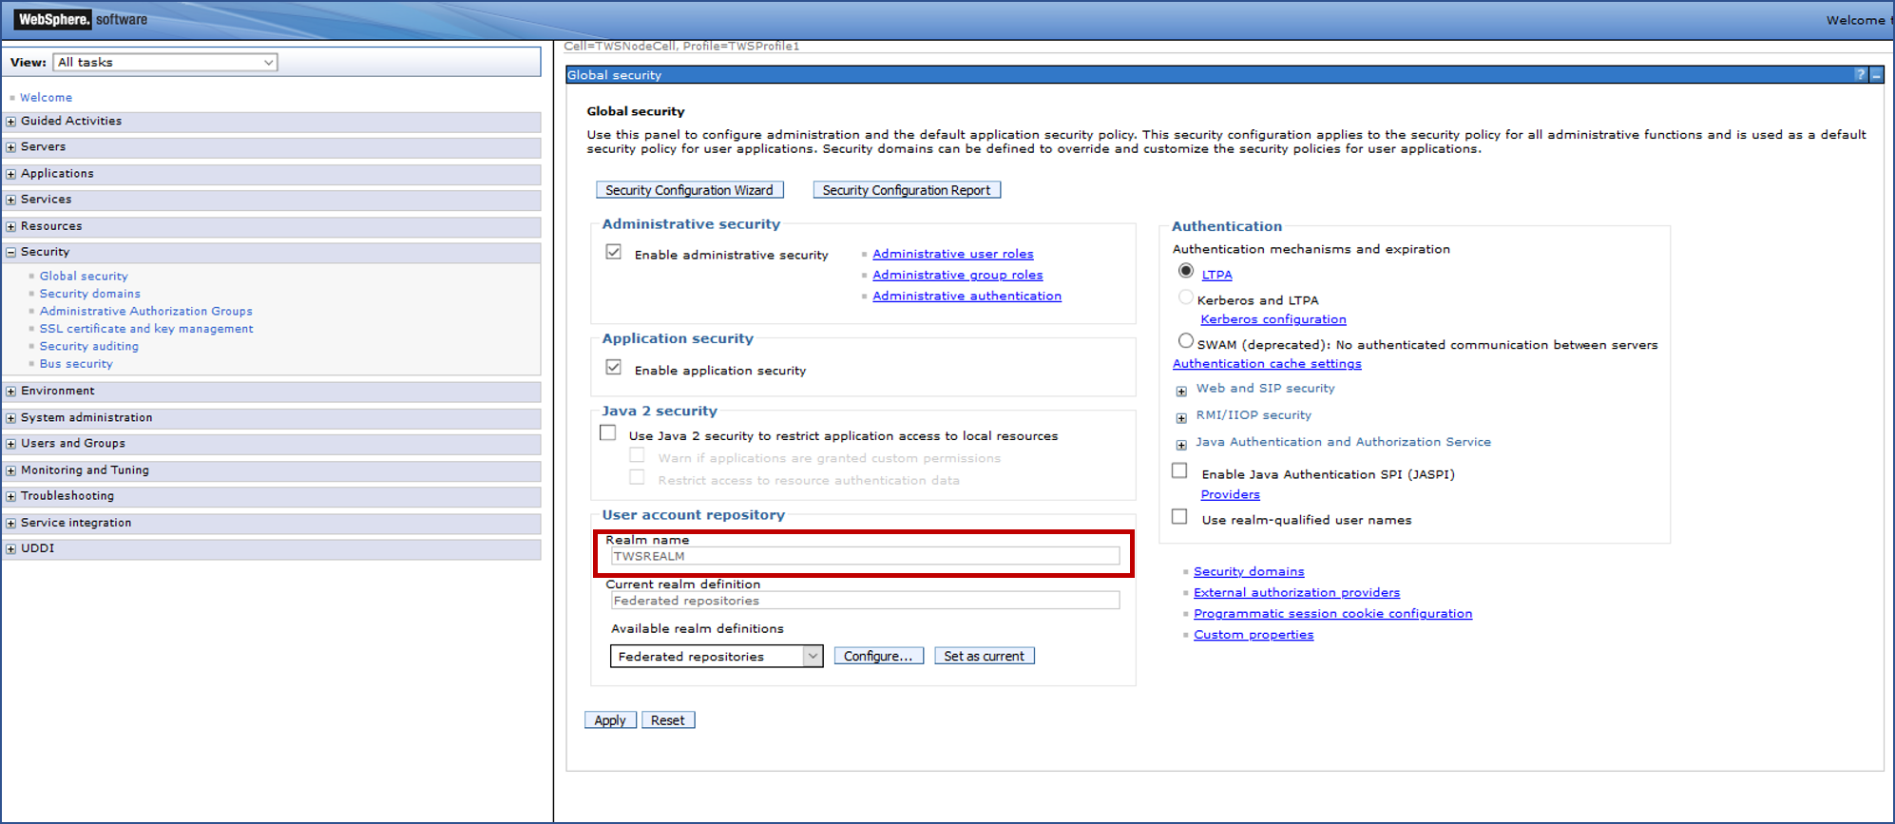Expand Guided Activities section

(10, 122)
